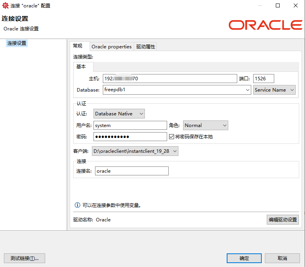Click the port field showing 1526

(x=264, y=78)
